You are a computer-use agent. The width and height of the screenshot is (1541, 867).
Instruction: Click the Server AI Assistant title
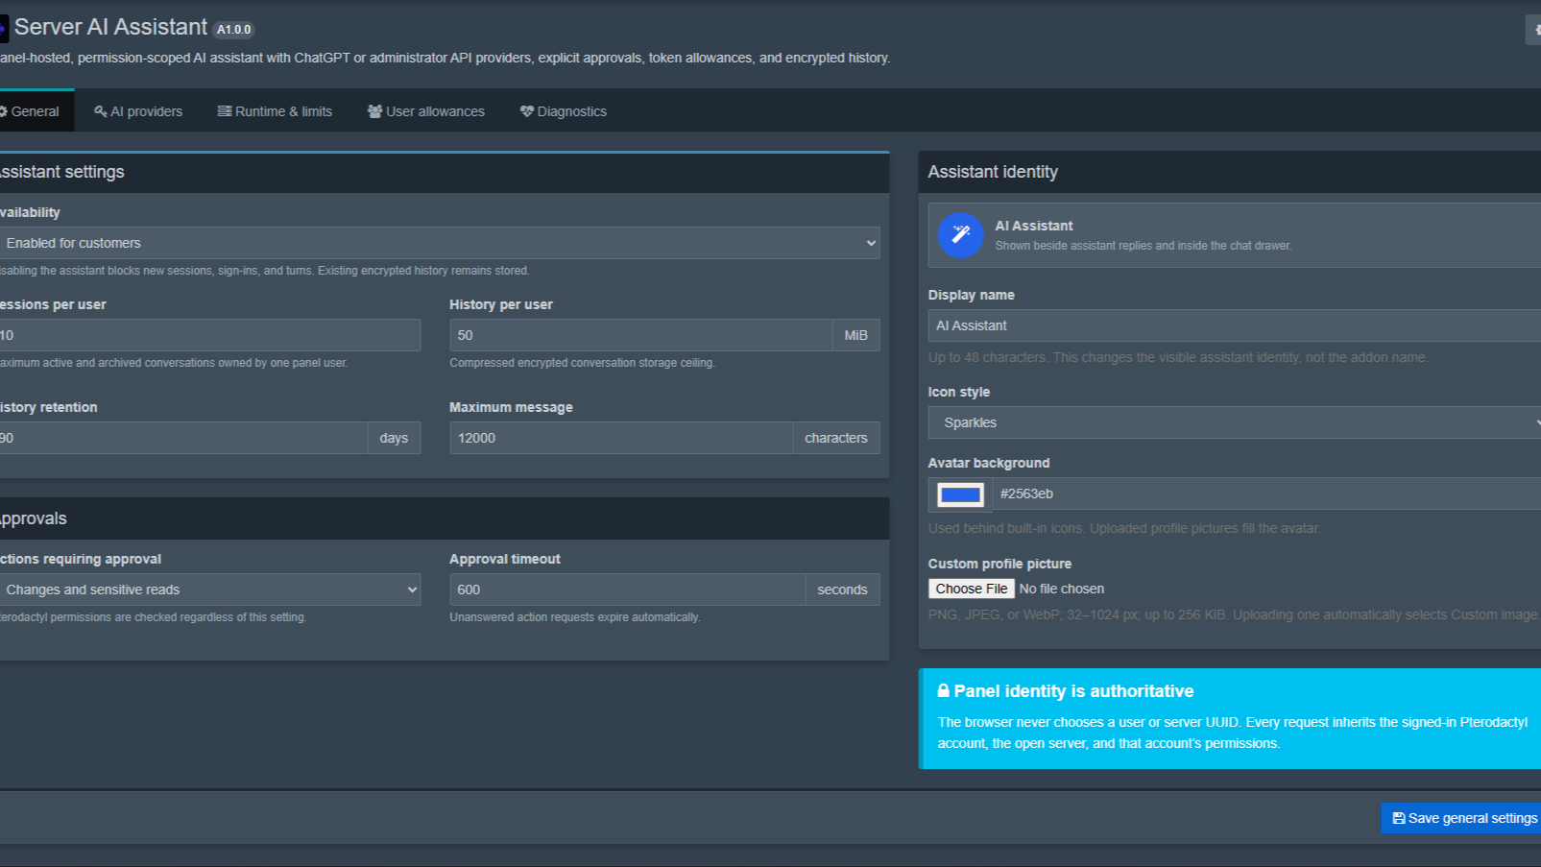(110, 27)
